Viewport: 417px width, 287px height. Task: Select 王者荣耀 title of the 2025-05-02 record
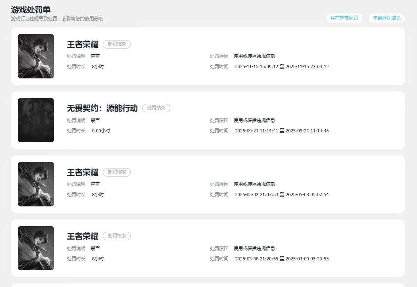pos(83,172)
